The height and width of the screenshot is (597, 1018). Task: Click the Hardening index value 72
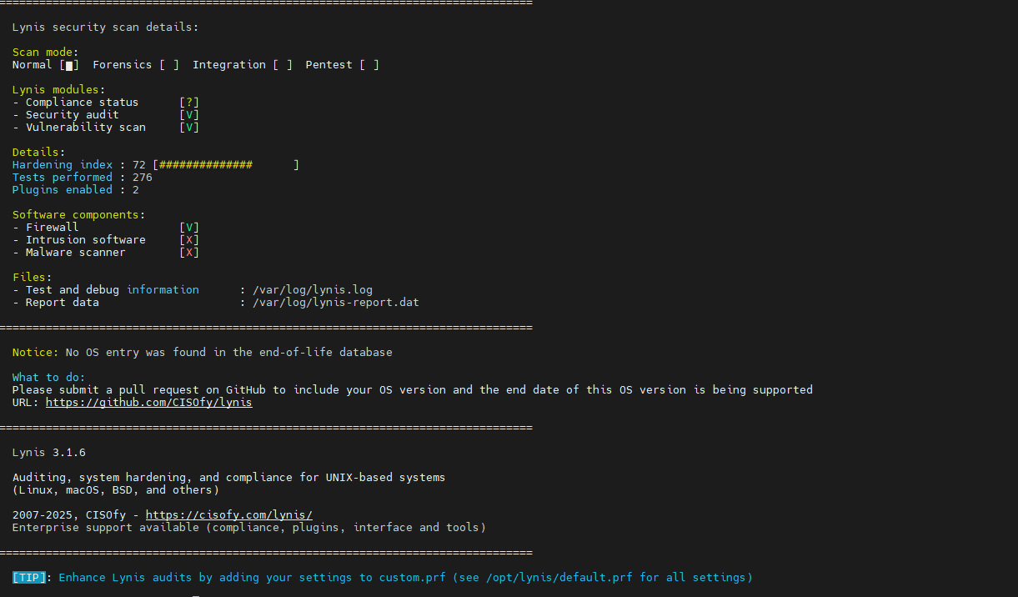pos(139,165)
